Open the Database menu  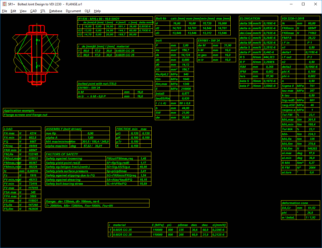coord(56,11)
